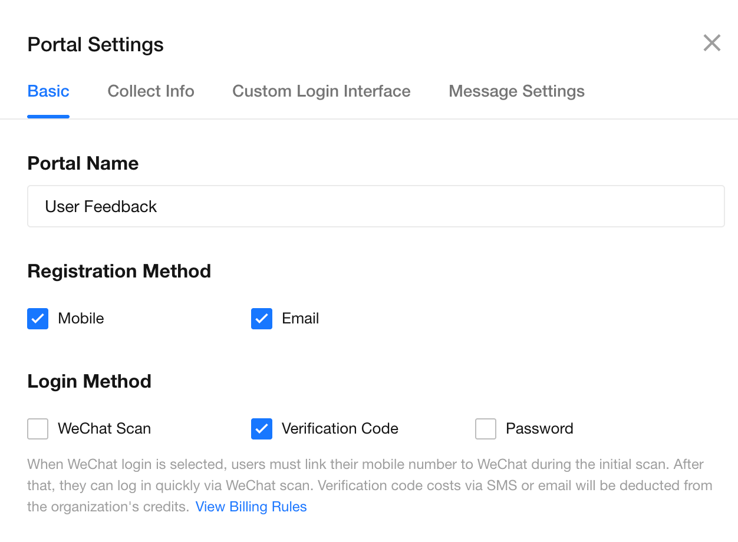
Task: Click the "Password" label text
Action: coord(539,429)
